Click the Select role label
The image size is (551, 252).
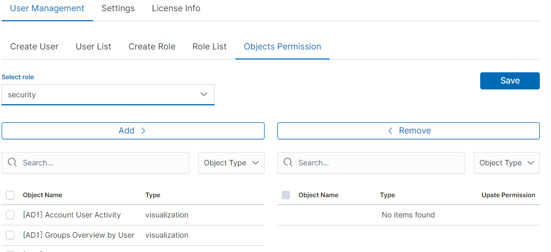tap(18, 77)
